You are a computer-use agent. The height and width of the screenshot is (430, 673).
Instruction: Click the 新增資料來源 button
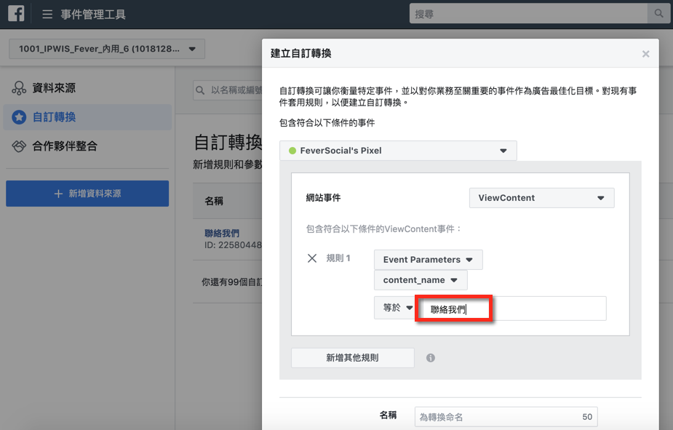coord(87,194)
